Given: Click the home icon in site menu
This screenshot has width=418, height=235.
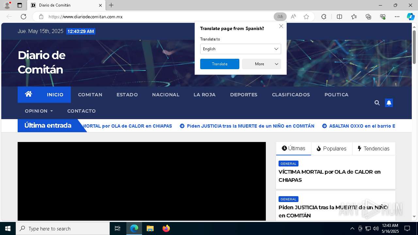Looking at the screenshot, I should pos(28,94).
